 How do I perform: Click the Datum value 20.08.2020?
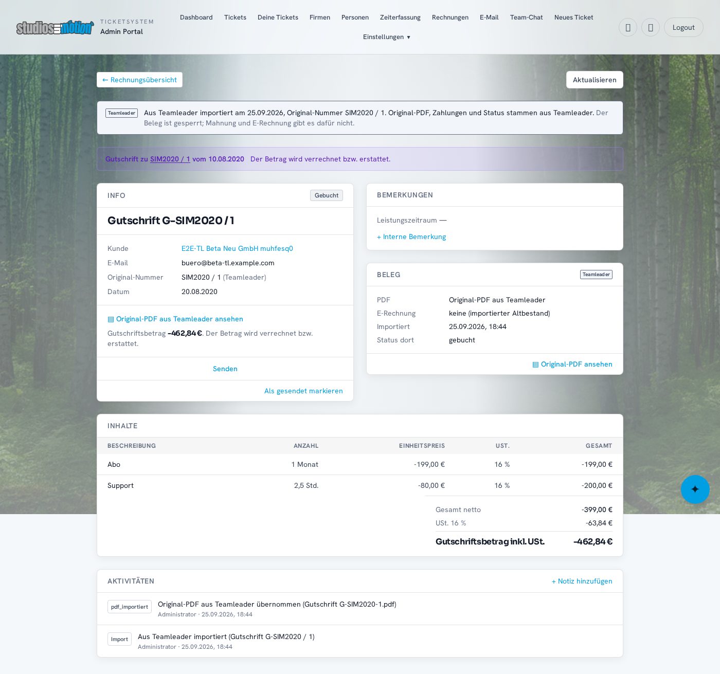point(200,292)
